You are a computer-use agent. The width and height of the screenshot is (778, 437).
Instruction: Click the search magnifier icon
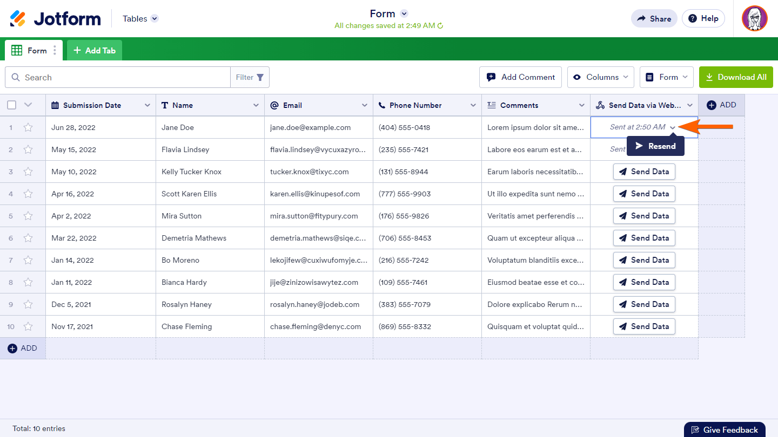click(x=16, y=77)
